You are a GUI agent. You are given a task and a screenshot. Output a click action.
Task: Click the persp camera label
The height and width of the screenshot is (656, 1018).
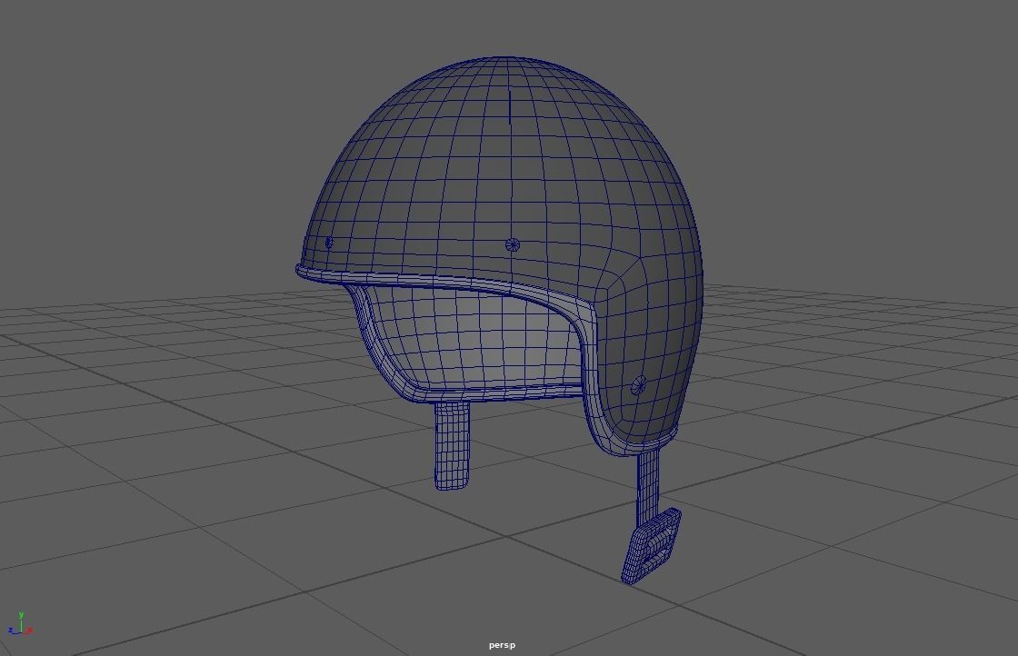tap(502, 645)
